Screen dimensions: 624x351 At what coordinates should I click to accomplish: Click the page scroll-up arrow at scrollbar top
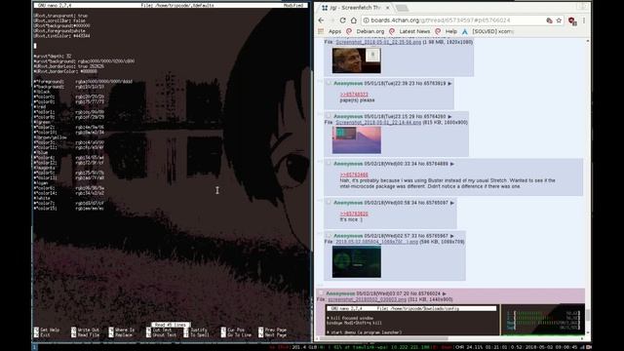point(588,41)
